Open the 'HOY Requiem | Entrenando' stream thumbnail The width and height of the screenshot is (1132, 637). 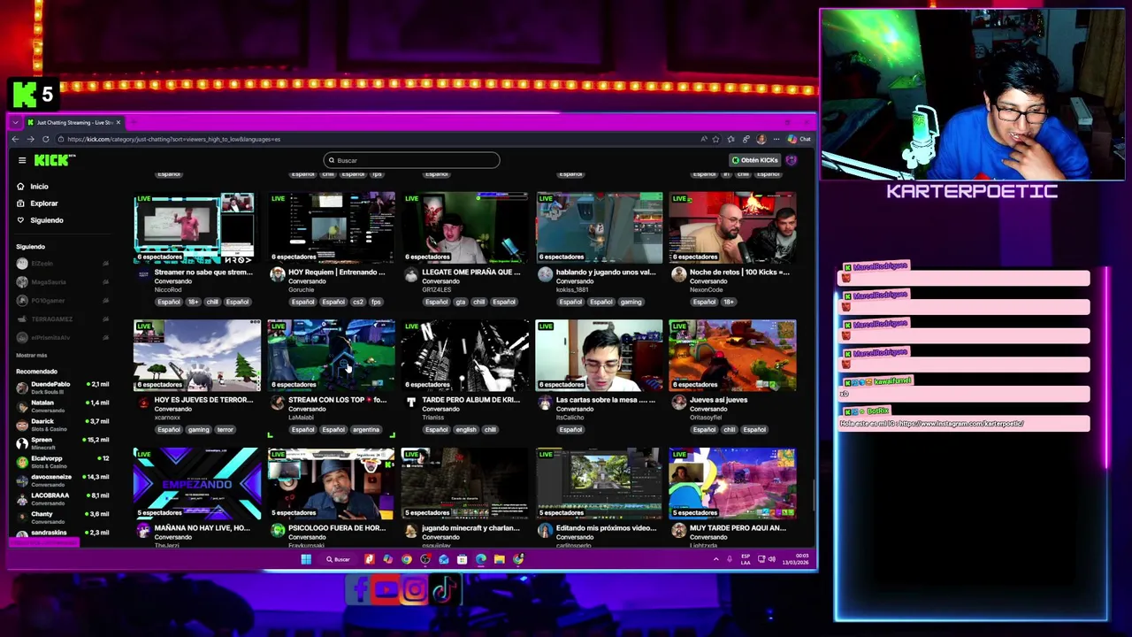click(331, 227)
